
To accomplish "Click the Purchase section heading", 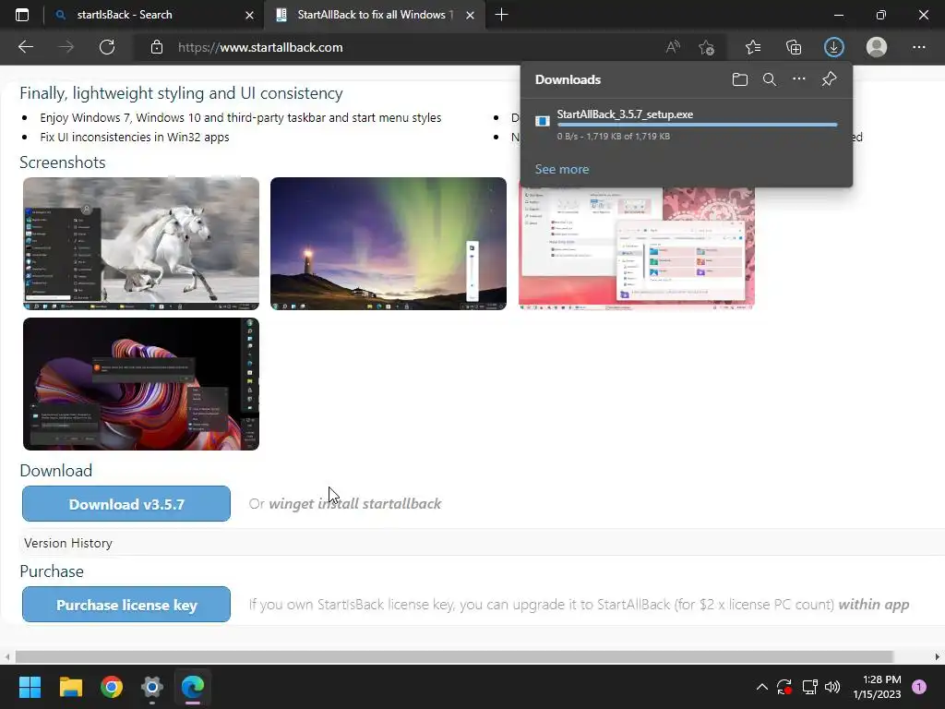I will [x=52, y=571].
